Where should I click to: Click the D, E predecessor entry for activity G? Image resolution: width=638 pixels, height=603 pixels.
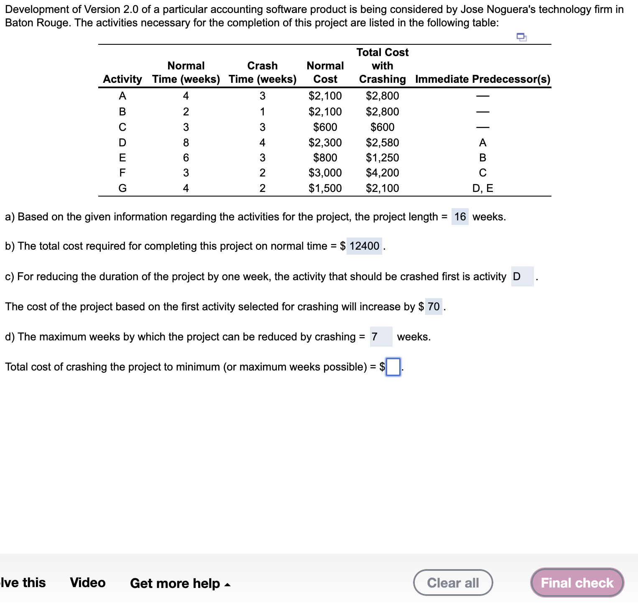482,188
